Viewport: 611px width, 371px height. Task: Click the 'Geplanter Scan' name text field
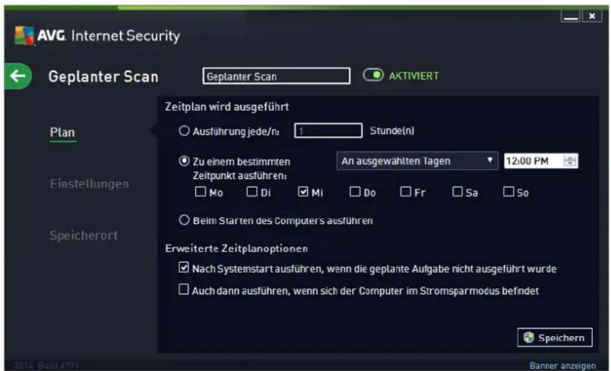[276, 76]
